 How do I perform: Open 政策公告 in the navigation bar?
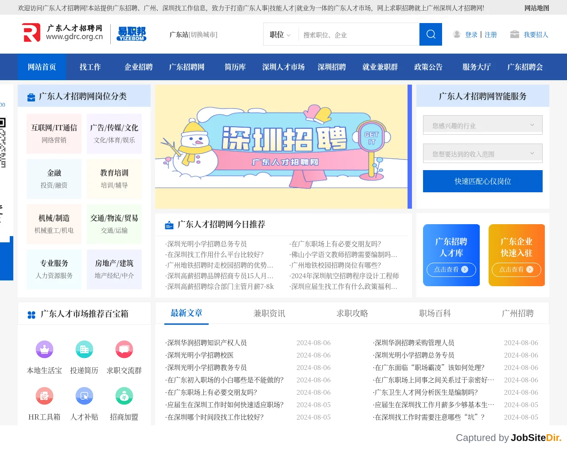pyautogui.click(x=428, y=67)
